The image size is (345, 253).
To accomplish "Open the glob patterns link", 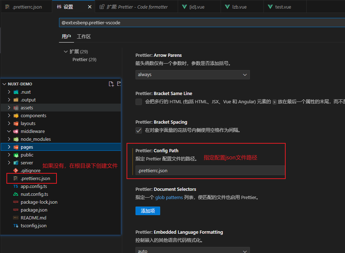I will click(169, 198).
